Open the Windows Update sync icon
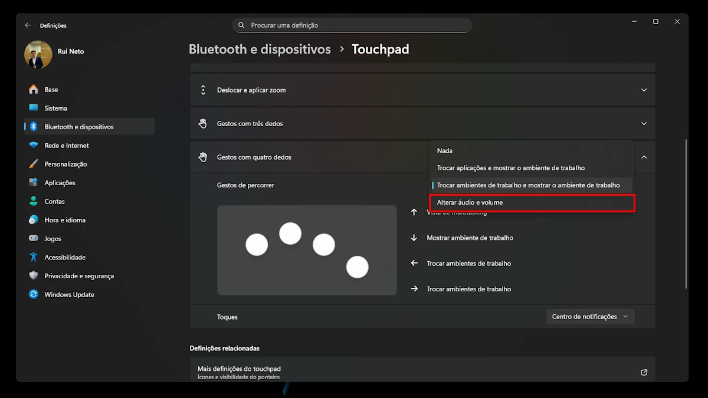708x398 pixels. 34,294
